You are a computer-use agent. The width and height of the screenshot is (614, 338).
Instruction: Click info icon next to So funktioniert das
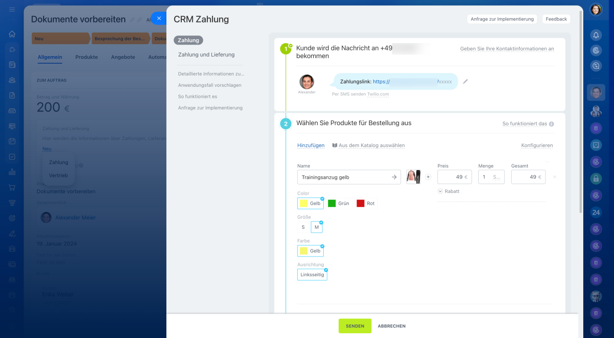[551, 124]
